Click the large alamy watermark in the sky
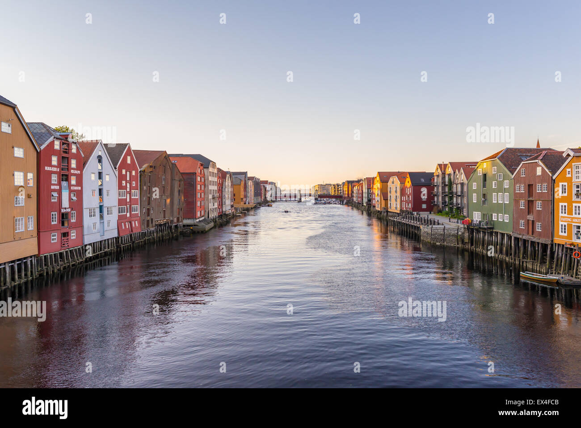Image resolution: width=581 pixels, height=428 pixels. [490, 135]
